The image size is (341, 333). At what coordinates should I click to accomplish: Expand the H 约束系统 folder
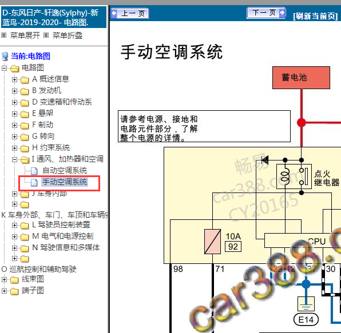click(x=14, y=148)
